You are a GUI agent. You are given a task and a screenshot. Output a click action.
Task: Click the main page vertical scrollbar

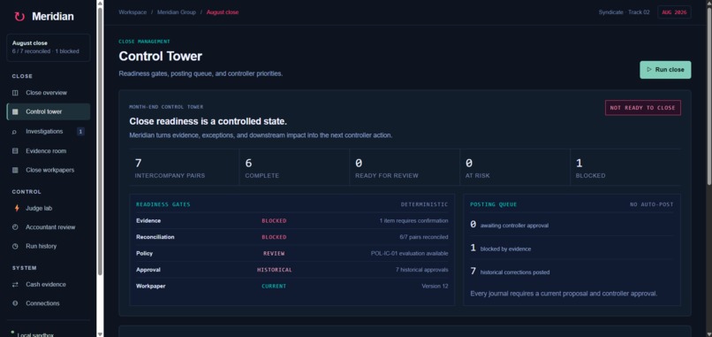click(x=708, y=96)
